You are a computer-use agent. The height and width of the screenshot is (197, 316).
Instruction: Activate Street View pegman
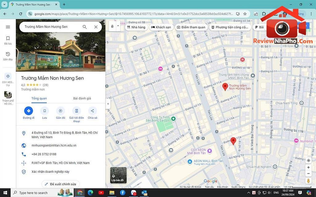pos(308,180)
